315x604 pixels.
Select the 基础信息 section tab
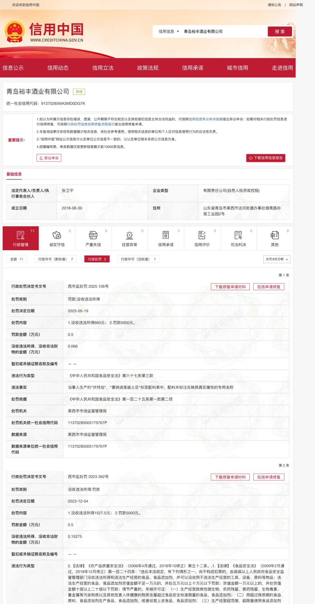coord(14,174)
